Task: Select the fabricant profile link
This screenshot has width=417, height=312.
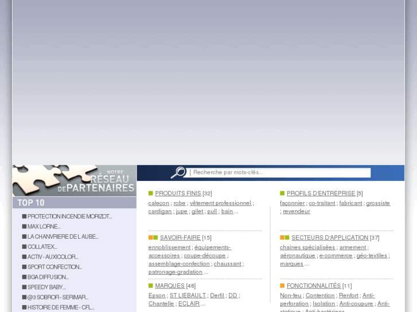Action: [351, 203]
